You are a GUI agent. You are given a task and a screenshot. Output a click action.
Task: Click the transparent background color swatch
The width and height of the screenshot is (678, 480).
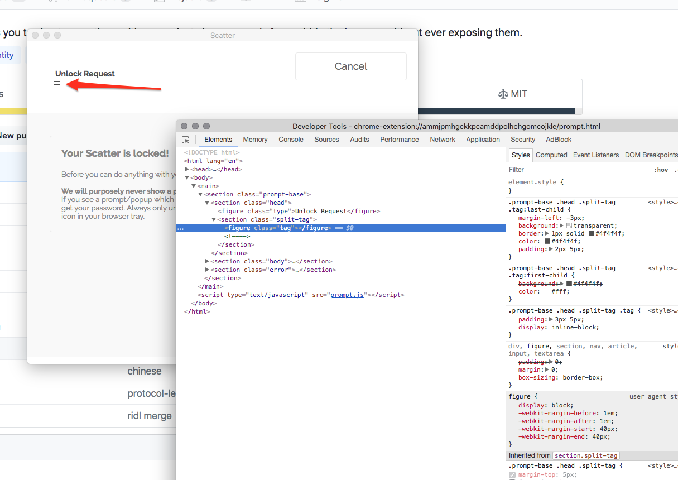click(569, 225)
